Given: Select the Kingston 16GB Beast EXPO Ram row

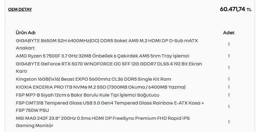Looking at the screenshot, I should (125, 79).
